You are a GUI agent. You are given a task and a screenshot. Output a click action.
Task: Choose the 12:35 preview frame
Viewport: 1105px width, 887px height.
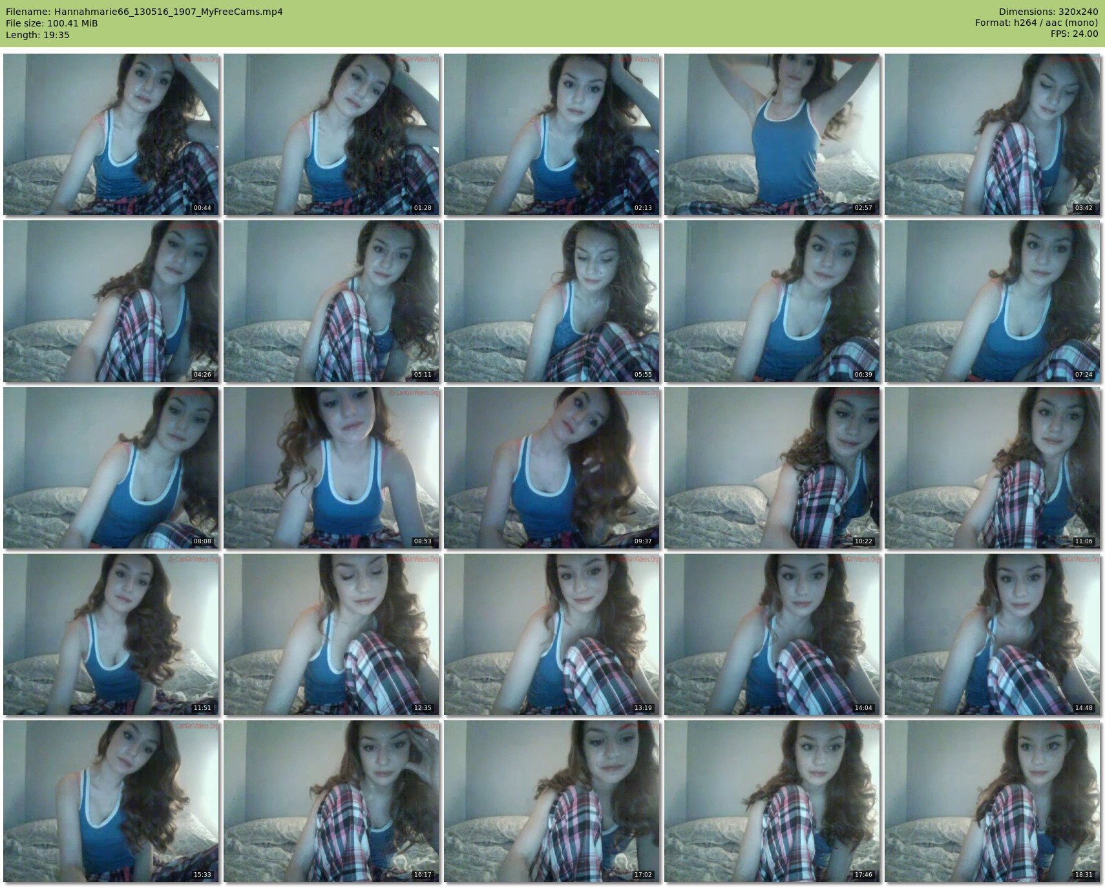pyautogui.click(x=331, y=634)
